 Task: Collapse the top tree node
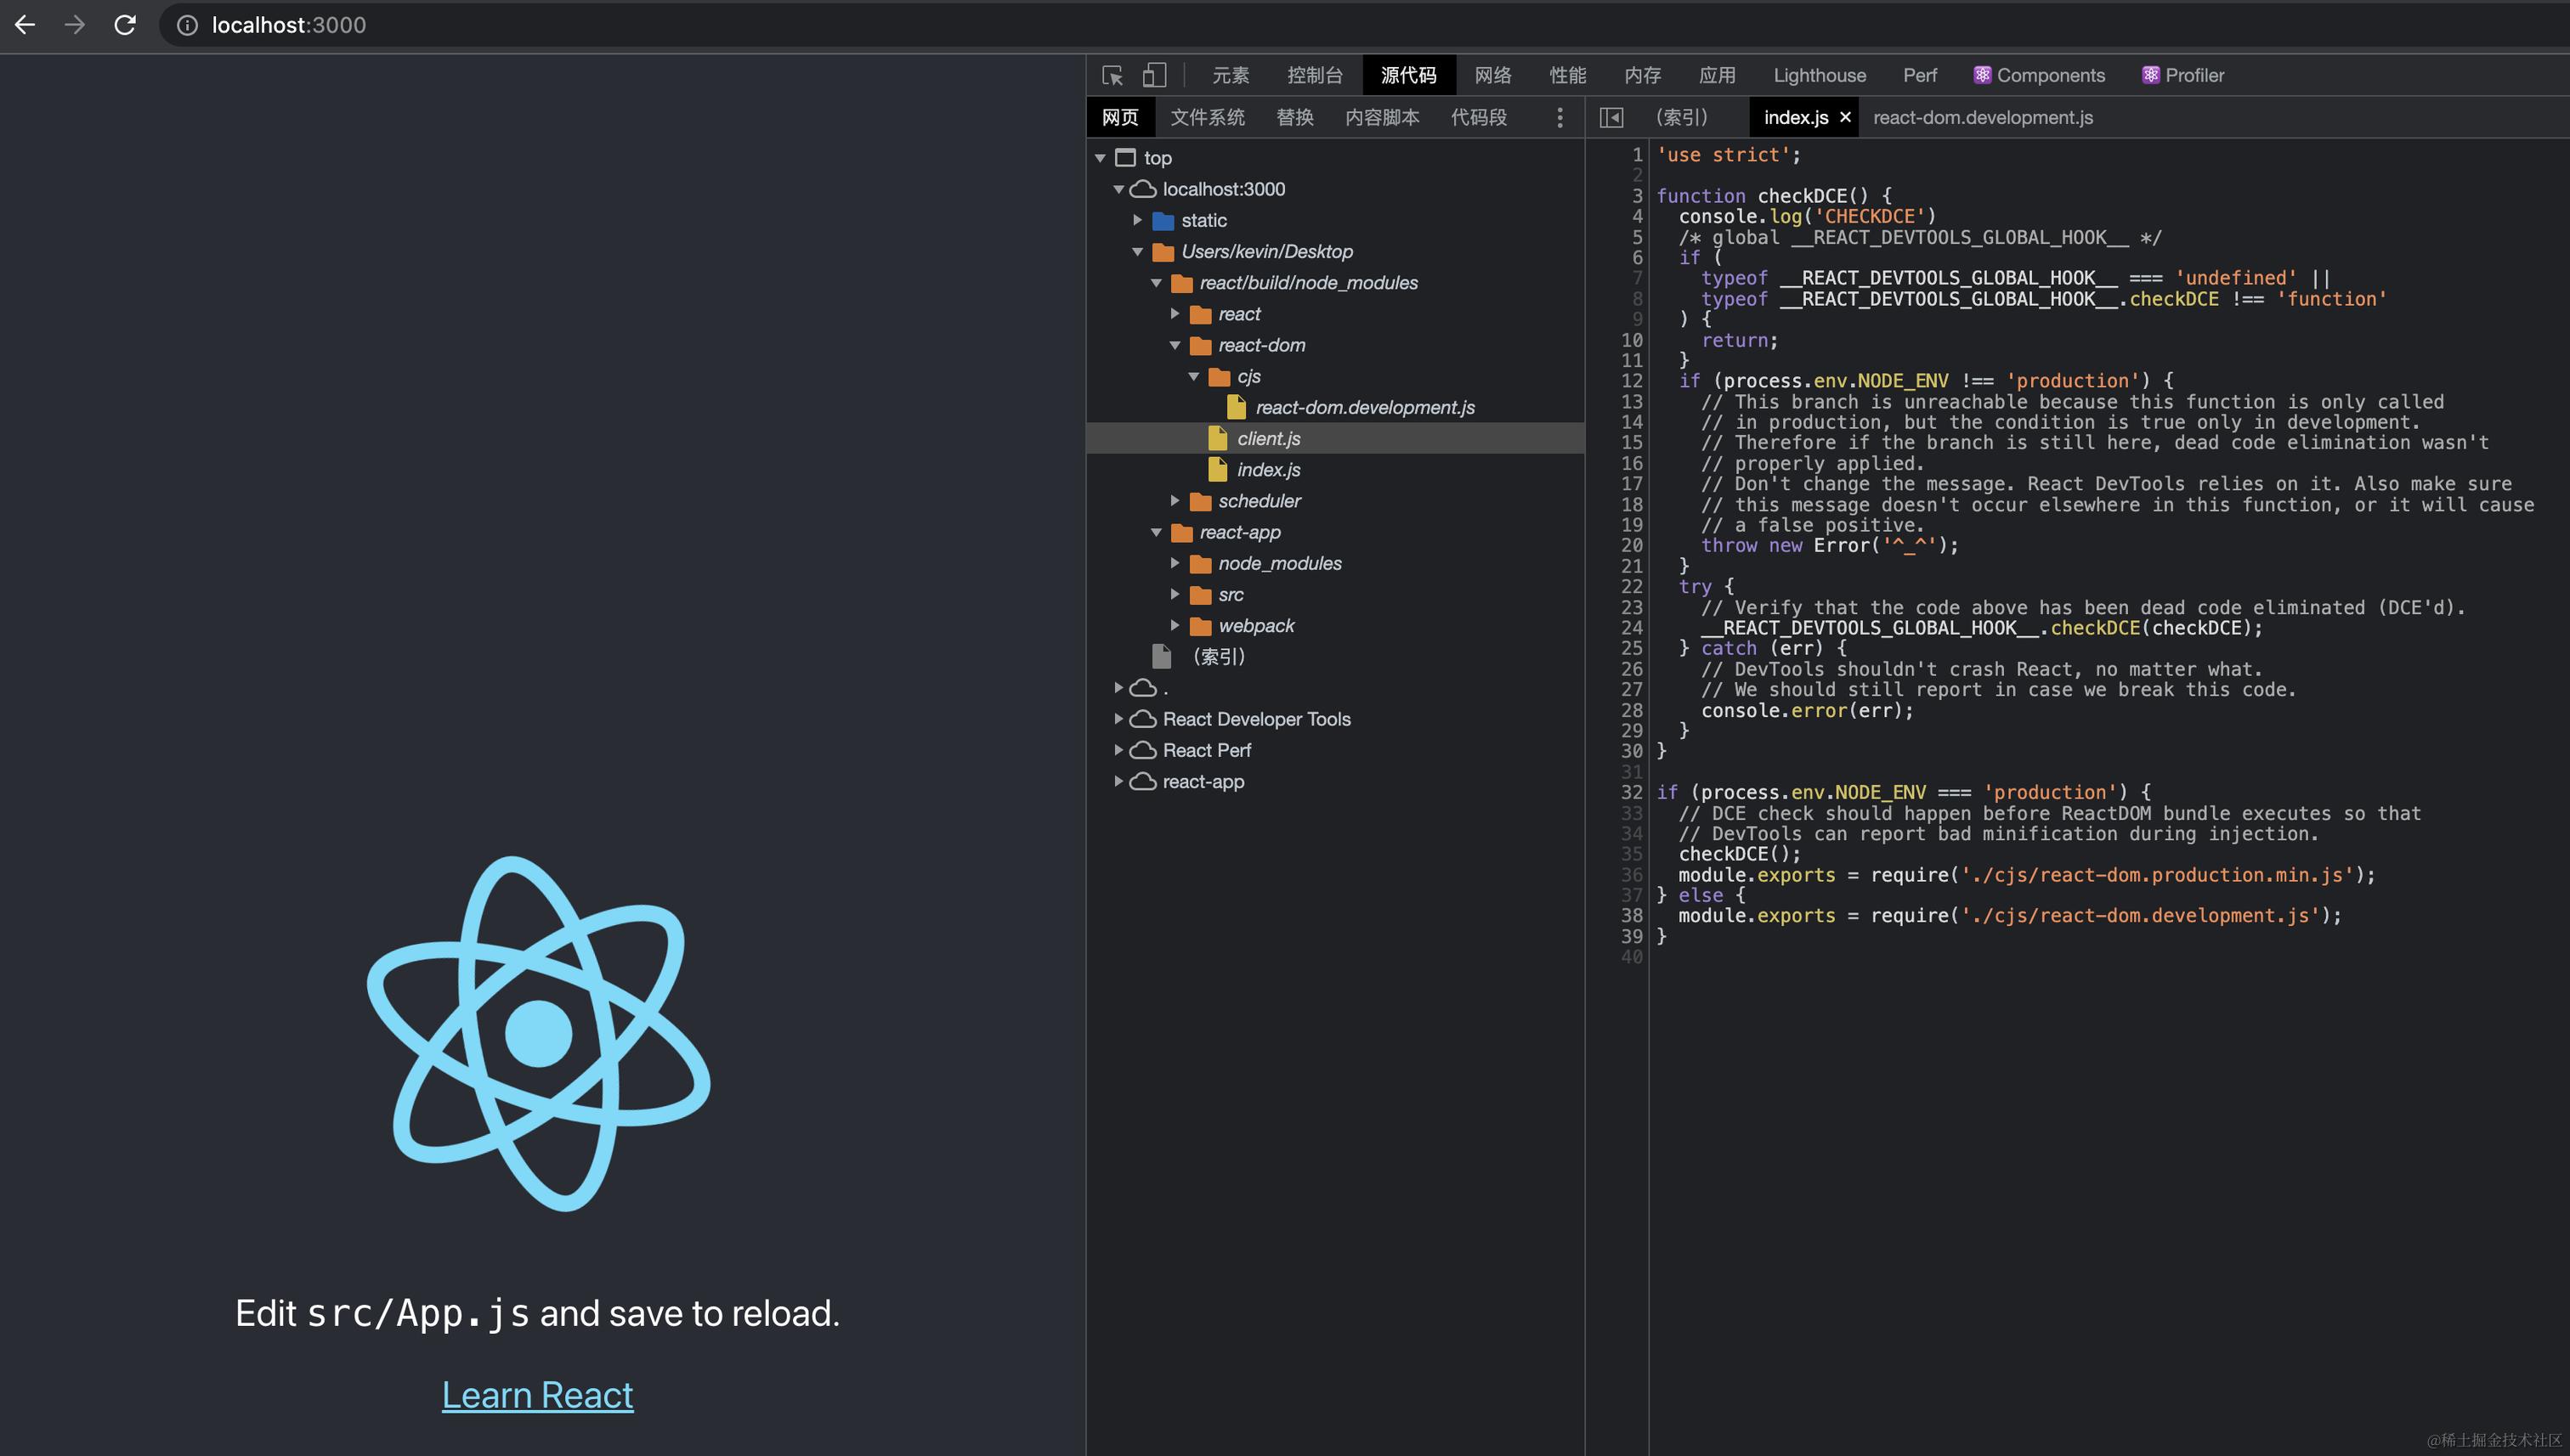pyautogui.click(x=1101, y=158)
